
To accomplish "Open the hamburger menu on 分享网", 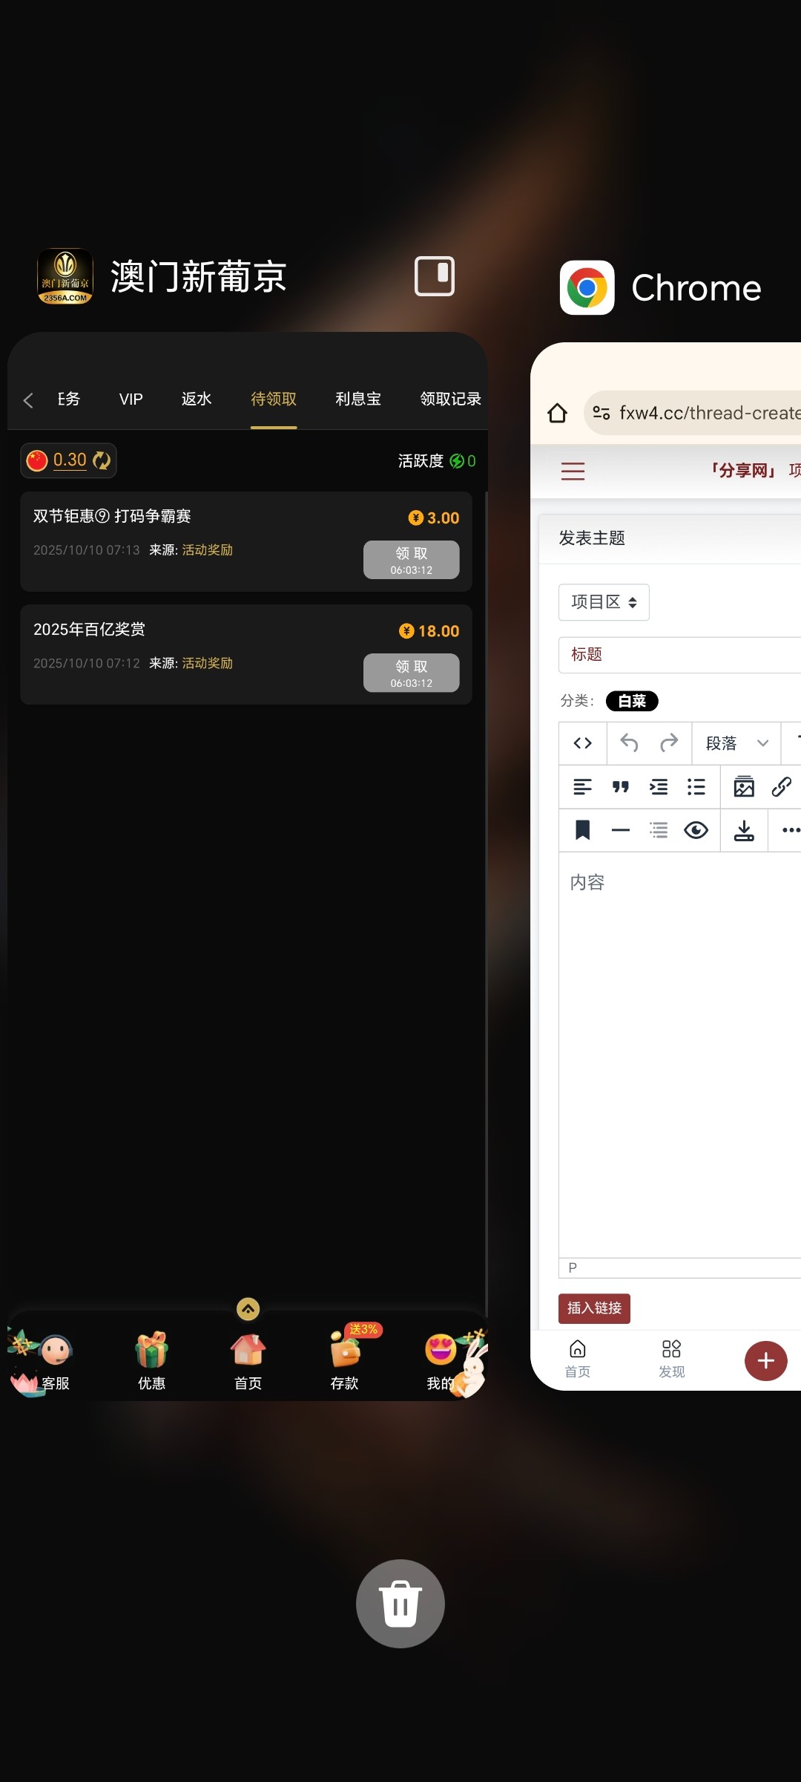I will (x=573, y=471).
